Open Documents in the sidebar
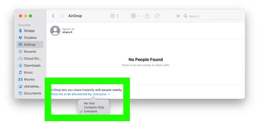This screenshot has height=125, width=259. [30, 93]
